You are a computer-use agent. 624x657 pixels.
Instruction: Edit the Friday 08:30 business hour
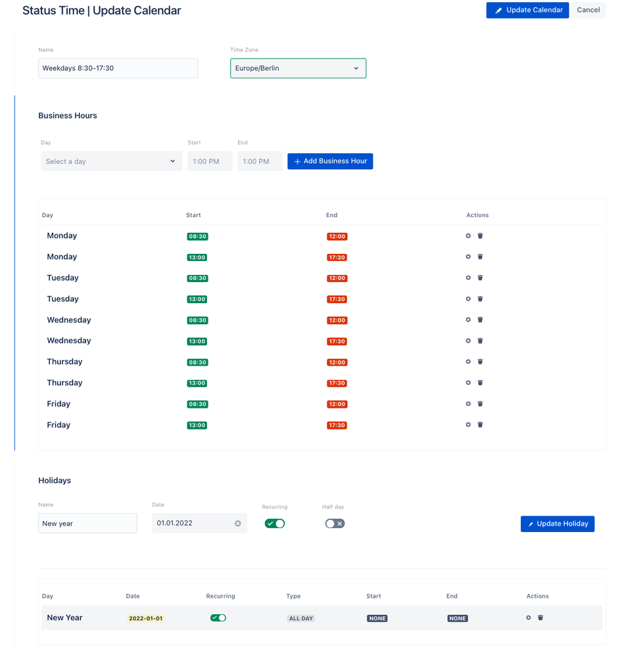468,404
